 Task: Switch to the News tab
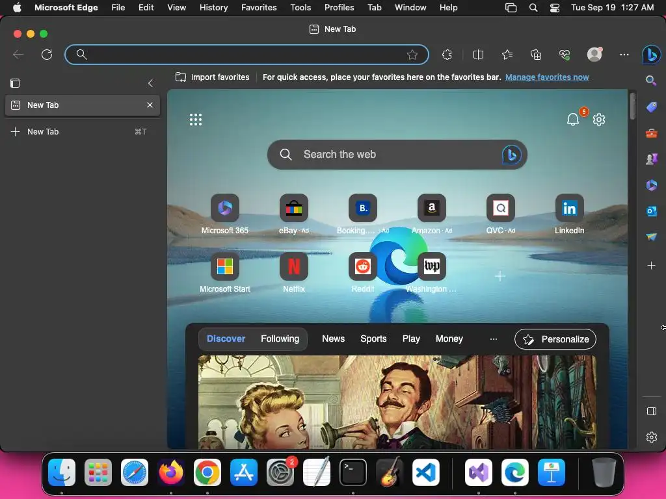tap(334, 339)
